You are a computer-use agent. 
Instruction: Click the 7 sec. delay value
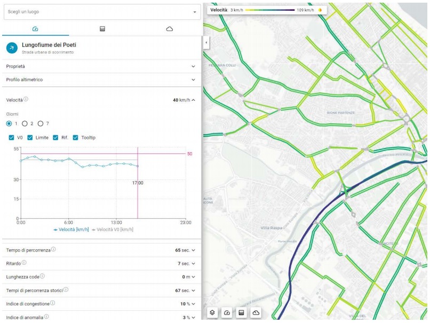click(184, 263)
